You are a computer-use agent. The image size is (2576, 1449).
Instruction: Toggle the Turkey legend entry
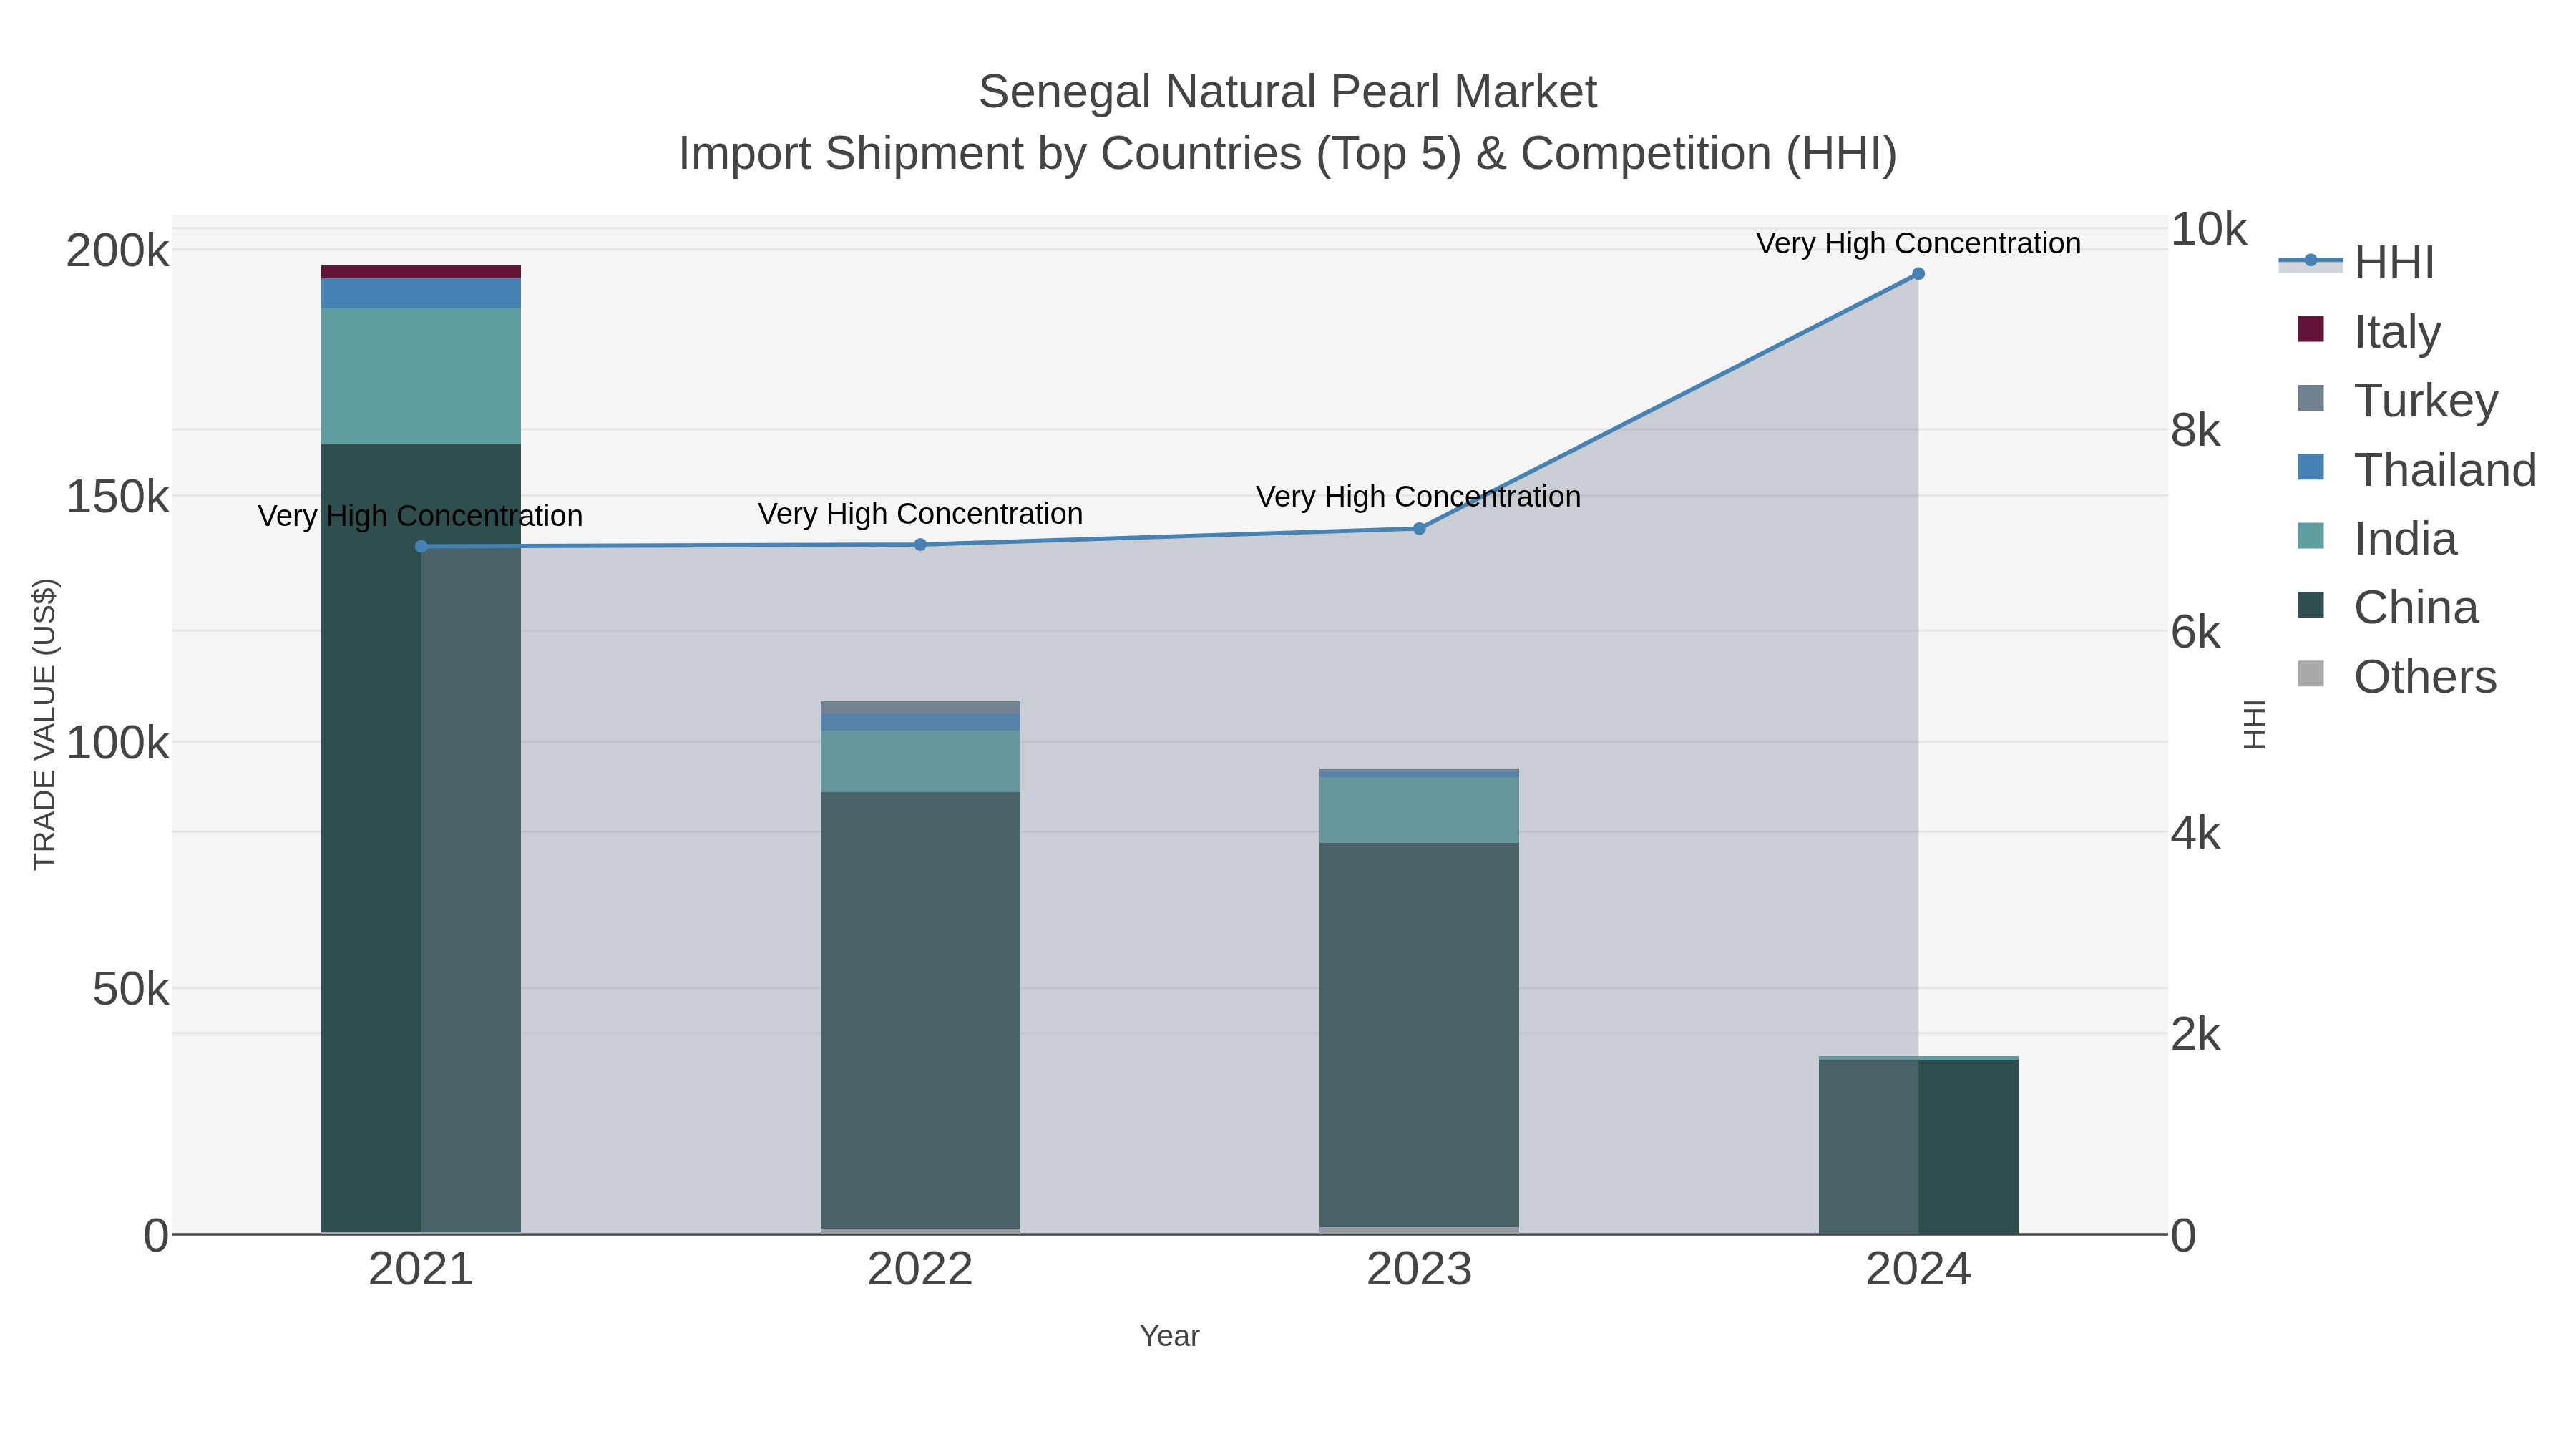[x=2397, y=400]
